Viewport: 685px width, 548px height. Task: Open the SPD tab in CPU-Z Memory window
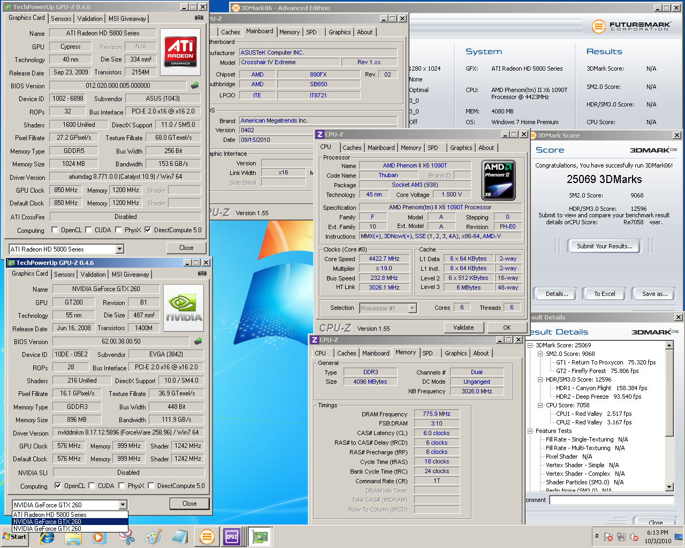(x=428, y=353)
